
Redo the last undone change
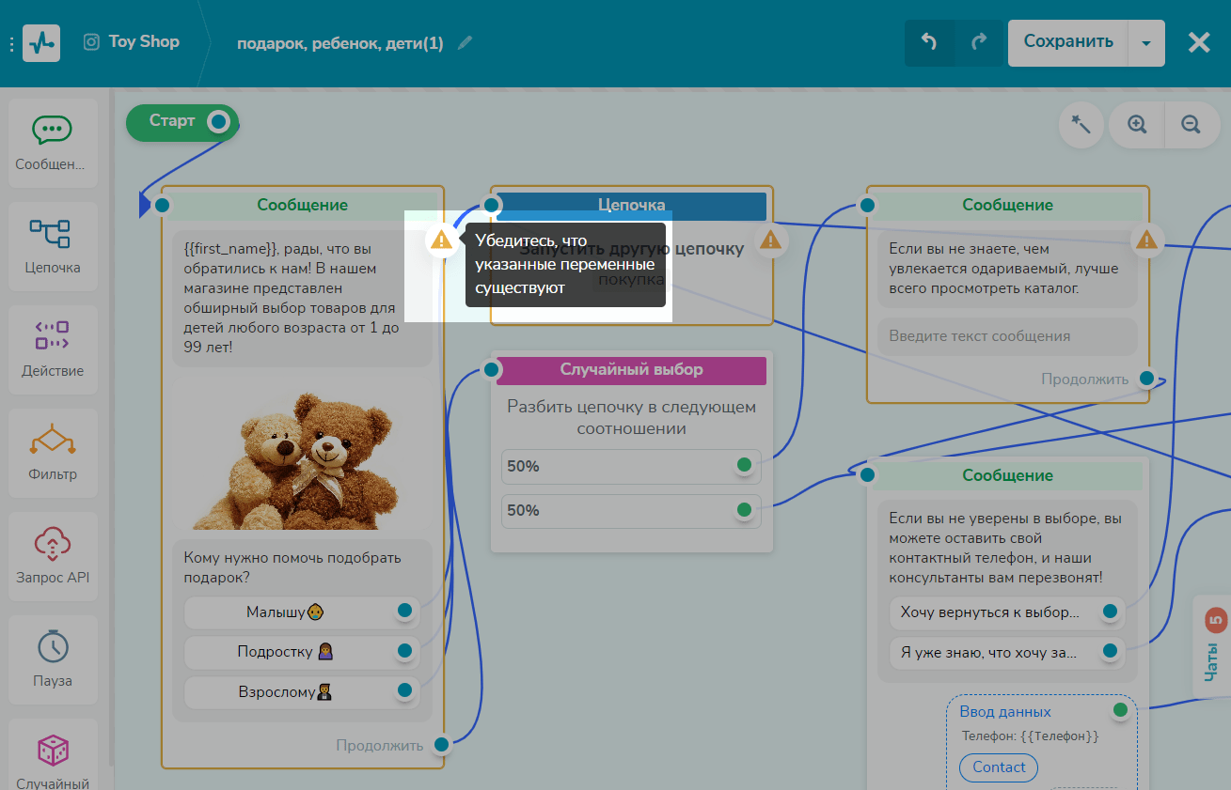point(980,42)
